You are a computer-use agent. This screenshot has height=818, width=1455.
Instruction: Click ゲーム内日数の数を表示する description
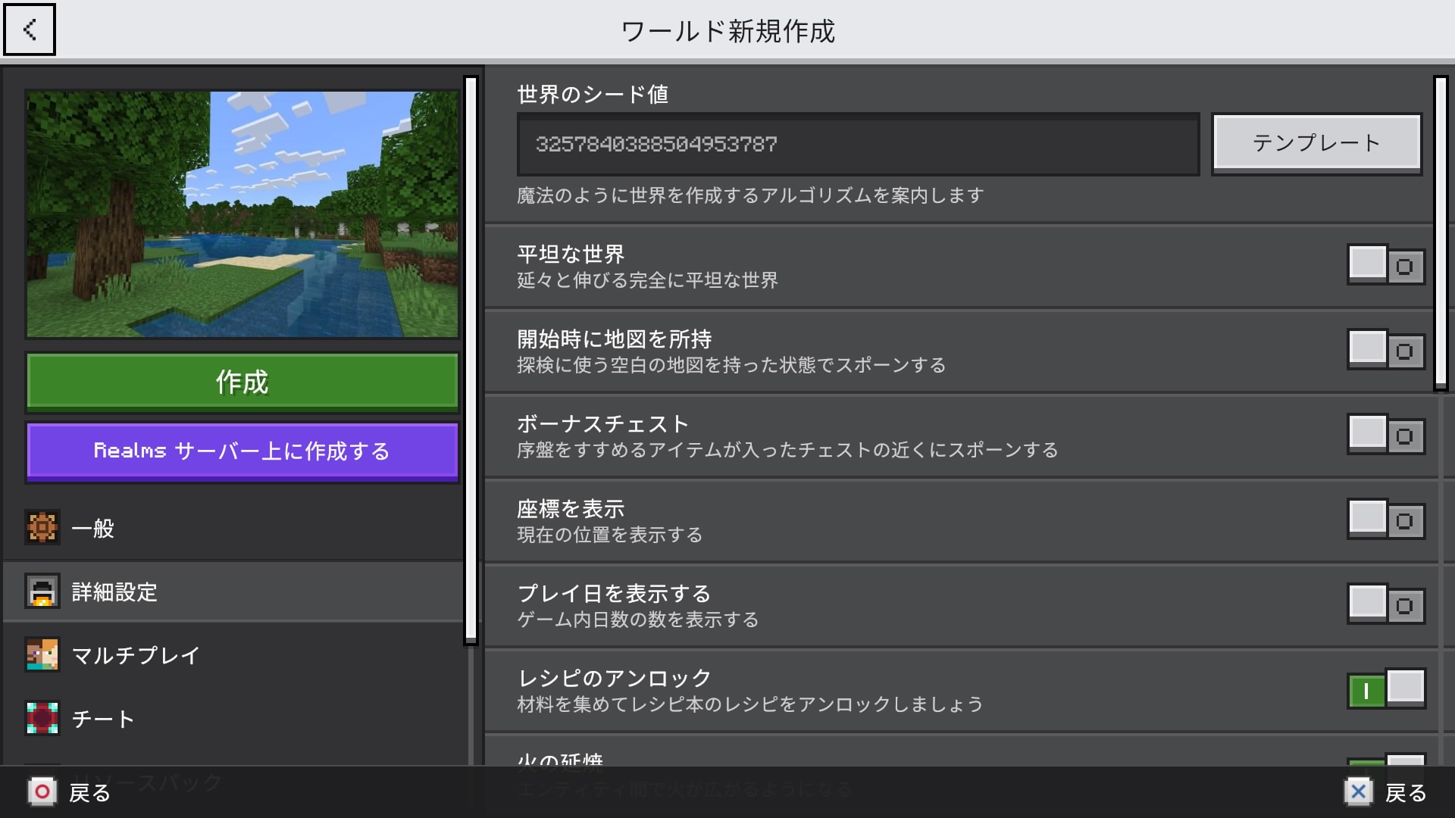pos(638,620)
